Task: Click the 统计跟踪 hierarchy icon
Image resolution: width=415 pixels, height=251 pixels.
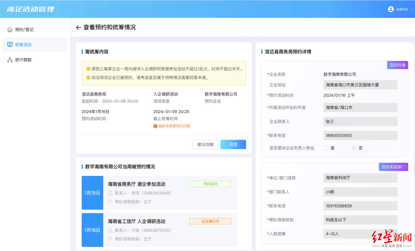Action: 10,60
